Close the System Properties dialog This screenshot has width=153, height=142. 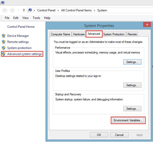[147, 24]
